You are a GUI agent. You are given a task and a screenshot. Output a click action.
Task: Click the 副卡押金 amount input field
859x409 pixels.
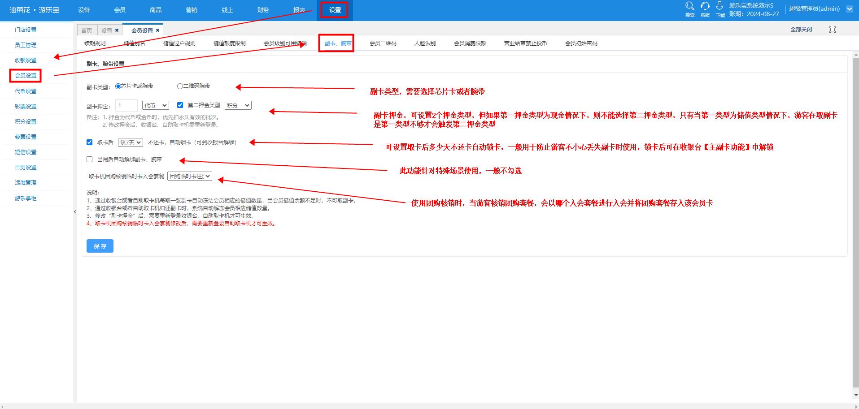pos(126,105)
